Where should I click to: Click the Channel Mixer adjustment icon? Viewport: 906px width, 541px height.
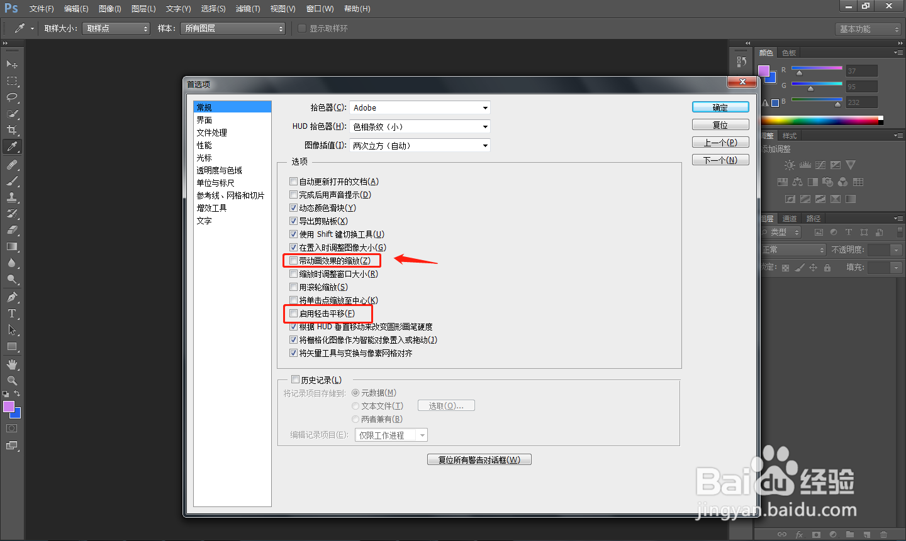pyautogui.click(x=843, y=182)
